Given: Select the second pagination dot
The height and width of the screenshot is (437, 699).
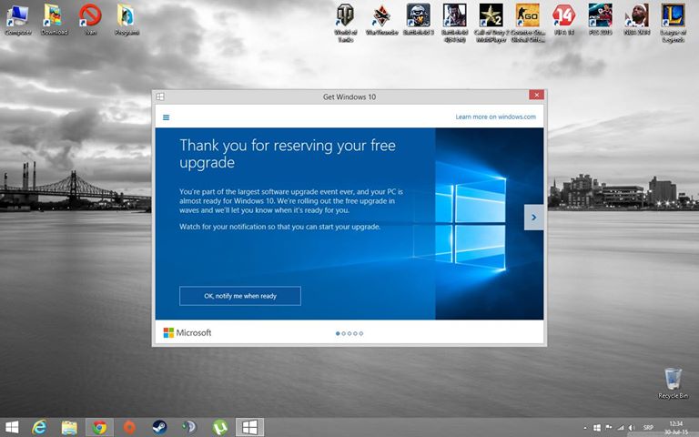Looking at the screenshot, I should click(x=343, y=333).
